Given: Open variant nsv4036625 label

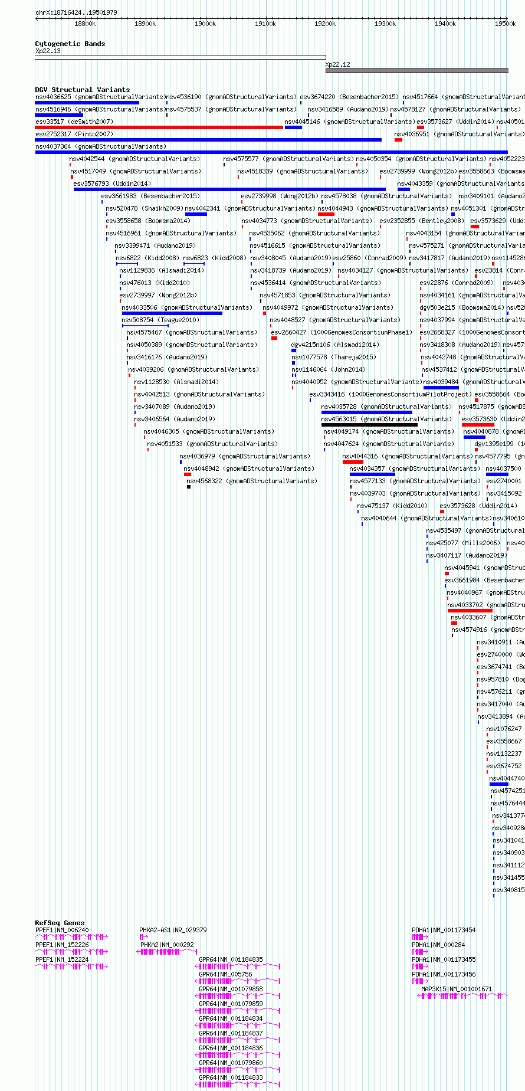Looking at the screenshot, I should [101, 97].
